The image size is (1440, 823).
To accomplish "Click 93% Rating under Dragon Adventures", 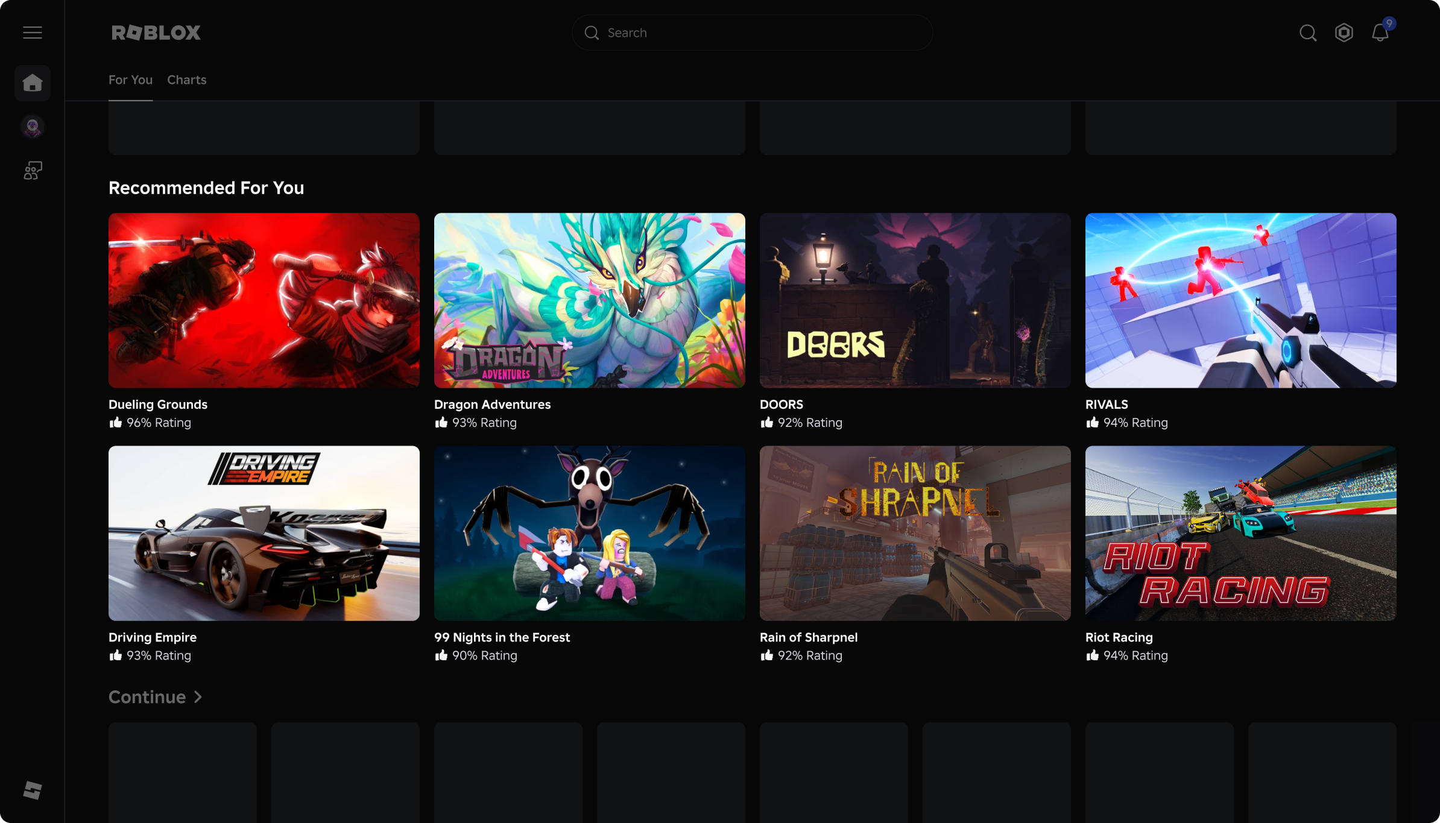I will 484,423.
